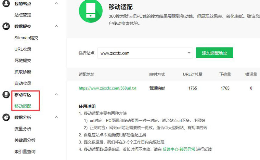Click the 移动适配 page title
260x160 pixels.
click(x=121, y=7)
